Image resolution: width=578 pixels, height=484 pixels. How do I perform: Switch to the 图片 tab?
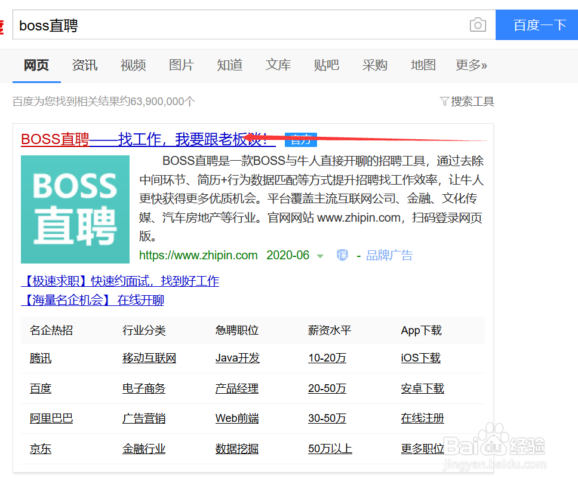coord(182,65)
